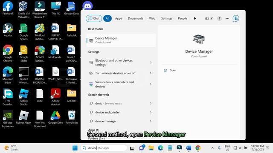
Task: Select the Azurite desktop icon
Action: 8,30
